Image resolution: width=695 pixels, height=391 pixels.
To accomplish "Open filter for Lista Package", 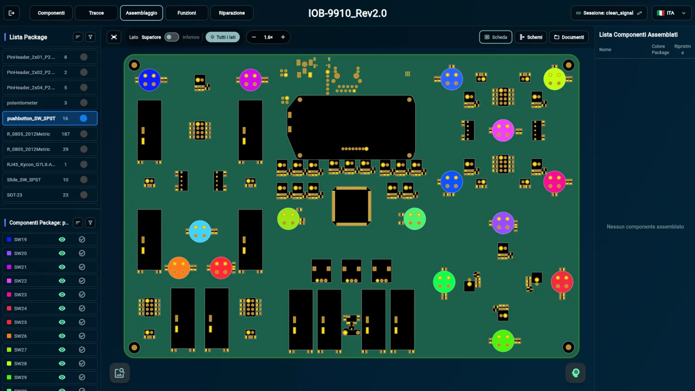I will coord(90,37).
